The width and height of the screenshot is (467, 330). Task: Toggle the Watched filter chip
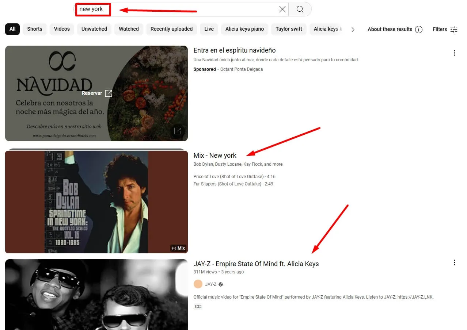pos(129,29)
